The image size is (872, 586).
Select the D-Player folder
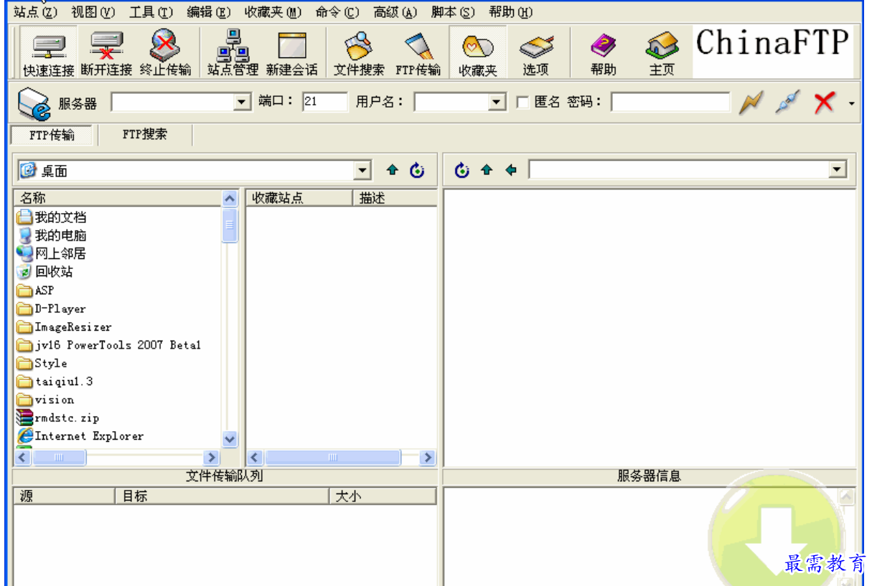point(51,308)
